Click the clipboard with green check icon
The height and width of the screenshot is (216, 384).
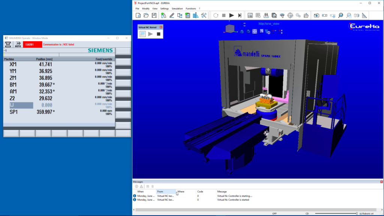click(187, 15)
